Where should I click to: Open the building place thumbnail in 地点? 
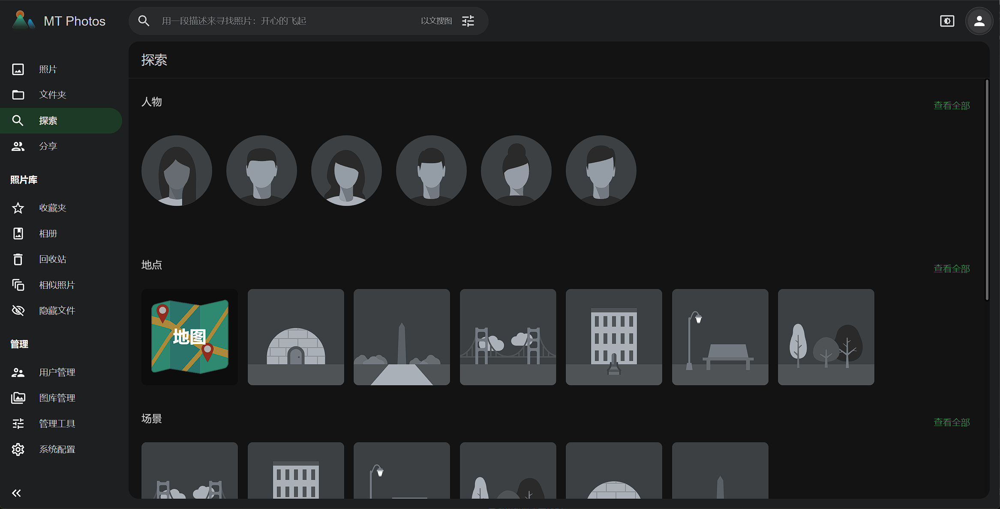[614, 337]
